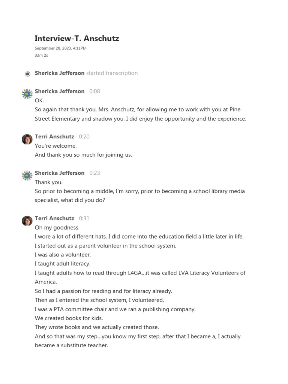The width and height of the screenshot is (288, 384).
Task: Click the 'I taught adult literacy.' line
Action: coord(63,264)
